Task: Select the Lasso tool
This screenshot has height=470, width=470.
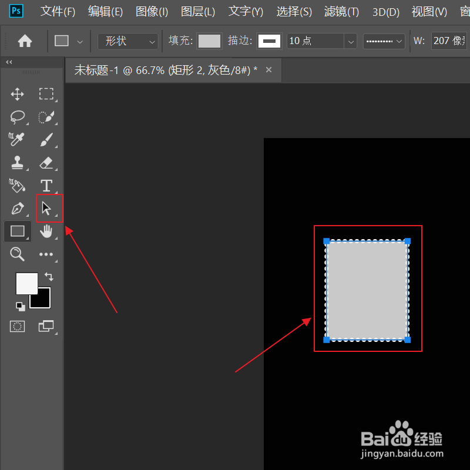Action: pyautogui.click(x=18, y=117)
